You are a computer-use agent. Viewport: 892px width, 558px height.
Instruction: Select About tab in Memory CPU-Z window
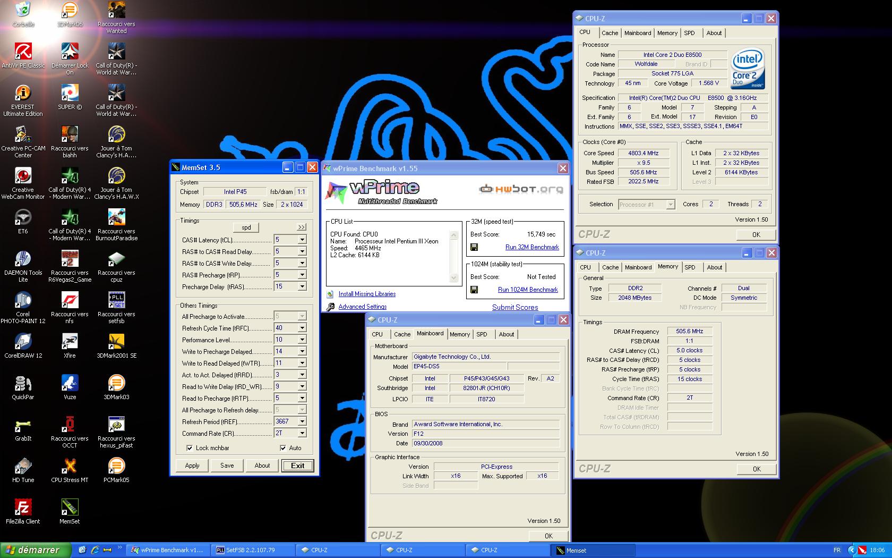coord(714,267)
